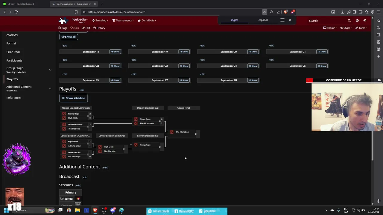Image resolution: width=383 pixels, height=215 pixels.
Task: Show September 23 matches
Action: [x=184, y=66]
